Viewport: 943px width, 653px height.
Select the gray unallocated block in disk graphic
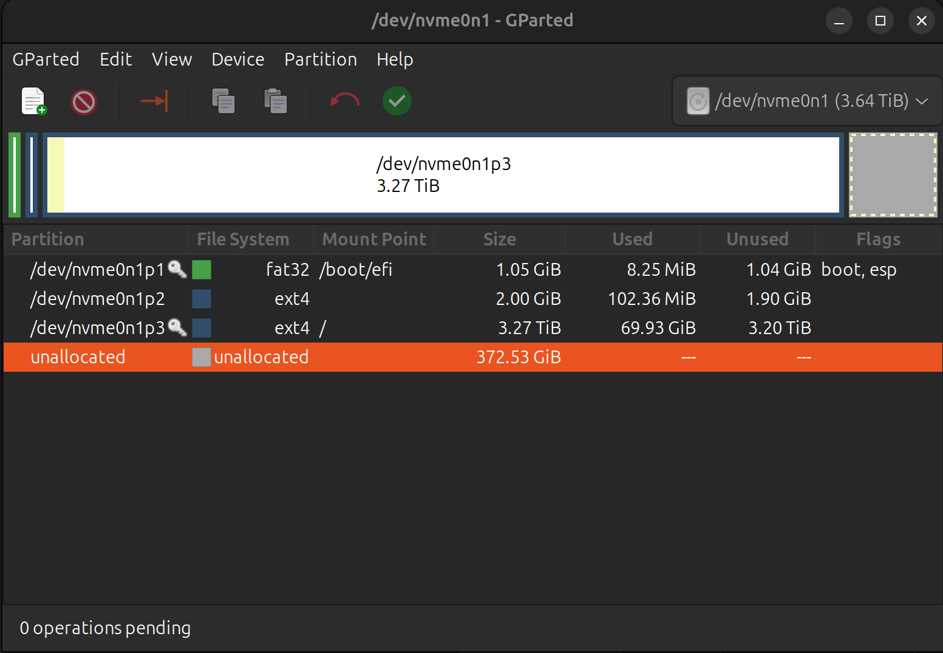coord(893,175)
